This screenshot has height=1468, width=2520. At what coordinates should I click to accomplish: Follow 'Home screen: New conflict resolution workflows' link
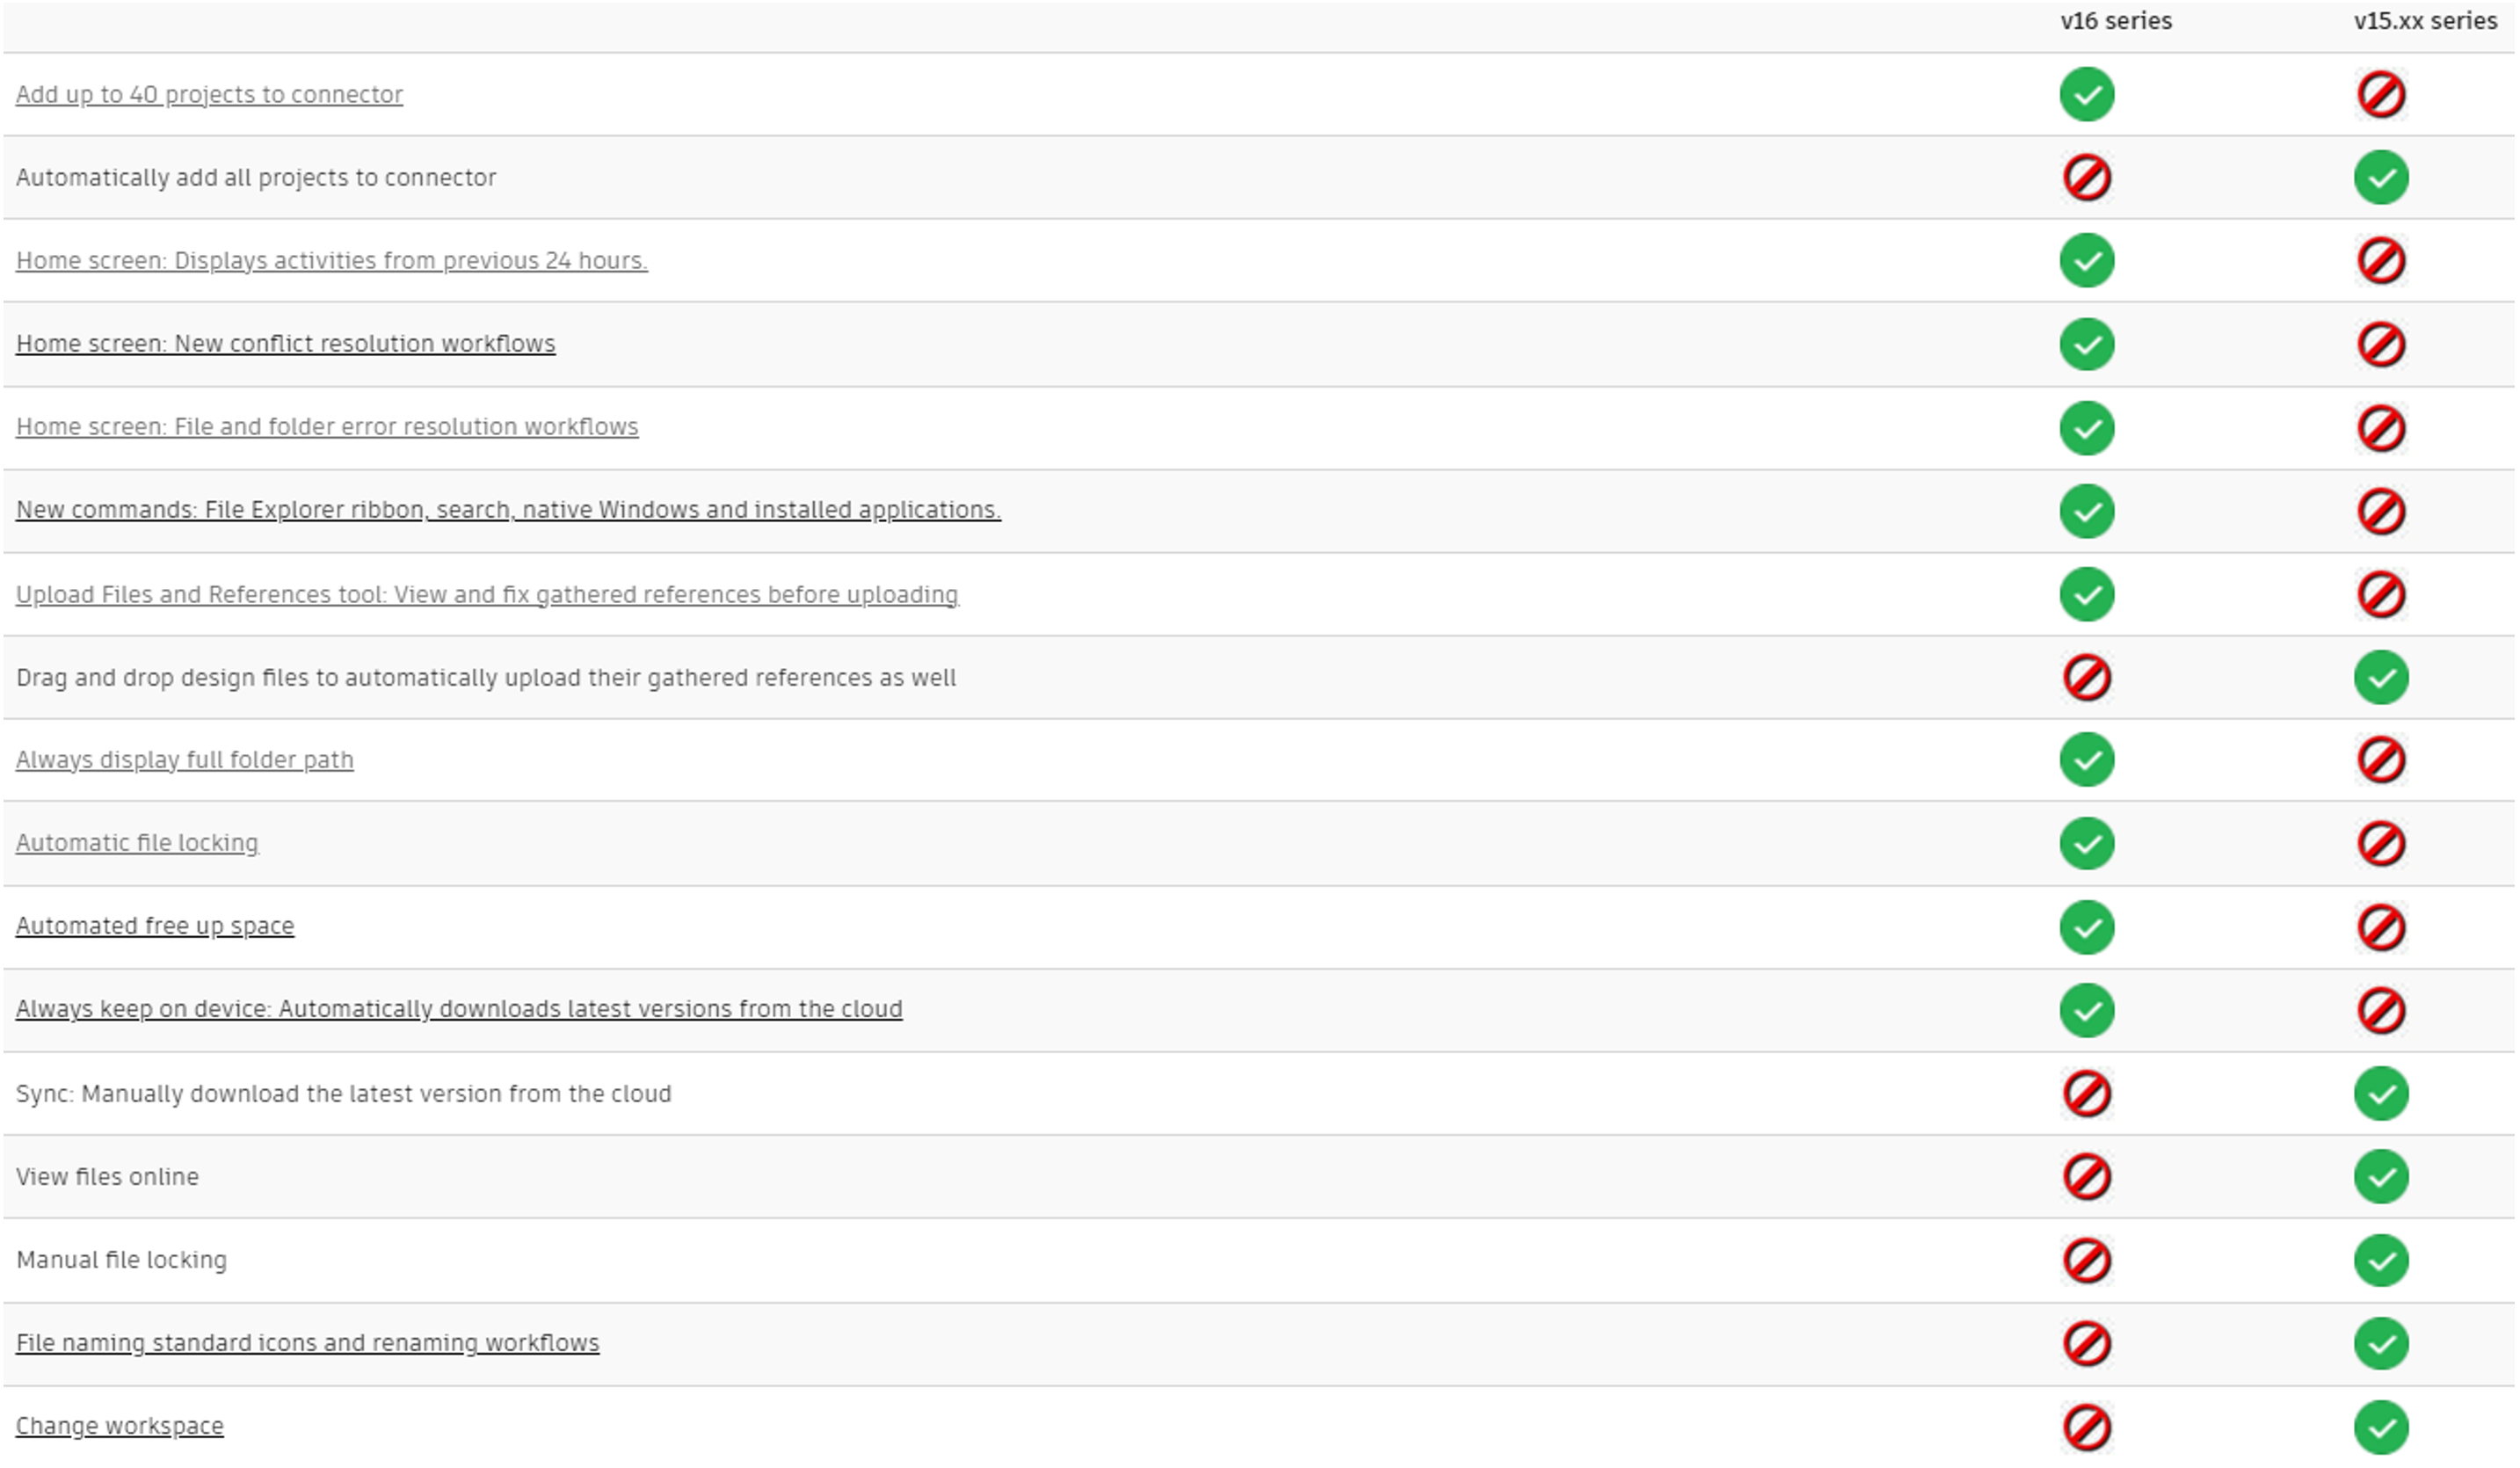(x=285, y=343)
